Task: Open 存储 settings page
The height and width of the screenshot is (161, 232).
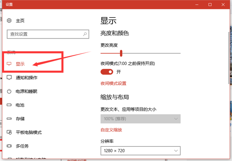Action: 20,119
